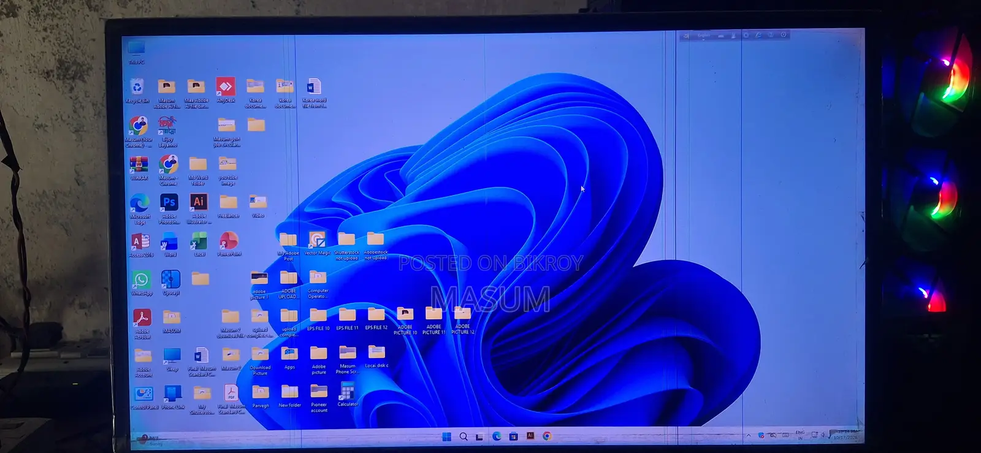Select the Ms Word folder
Screen dimensions: 981x453
pyautogui.click(x=198, y=171)
